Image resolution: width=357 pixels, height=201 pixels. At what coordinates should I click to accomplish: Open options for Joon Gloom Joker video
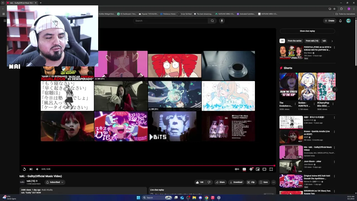[x=334, y=162]
